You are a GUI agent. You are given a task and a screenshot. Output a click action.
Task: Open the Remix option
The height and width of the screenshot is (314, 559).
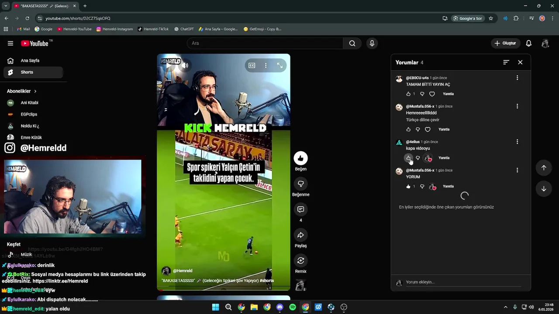coord(300,261)
